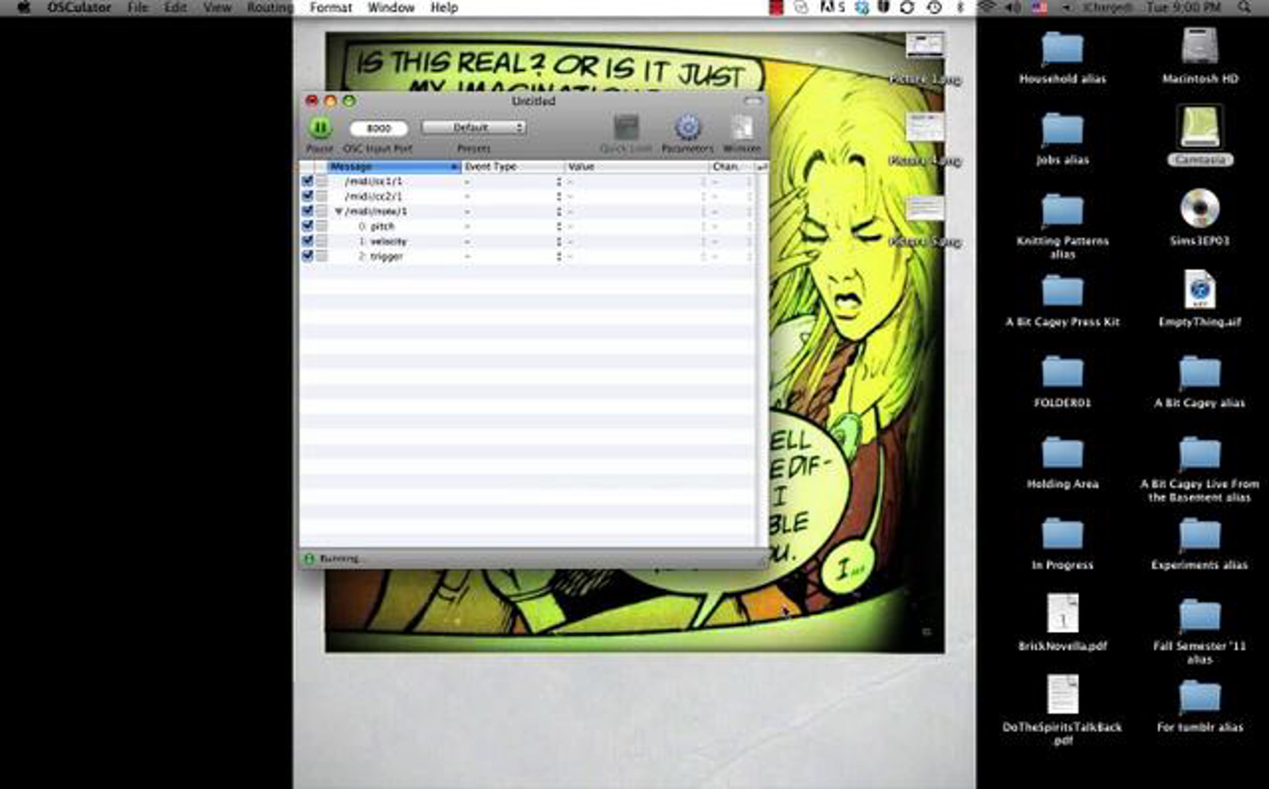Select the Holding Area folder icon
This screenshot has height=789, width=1269.
1062,453
